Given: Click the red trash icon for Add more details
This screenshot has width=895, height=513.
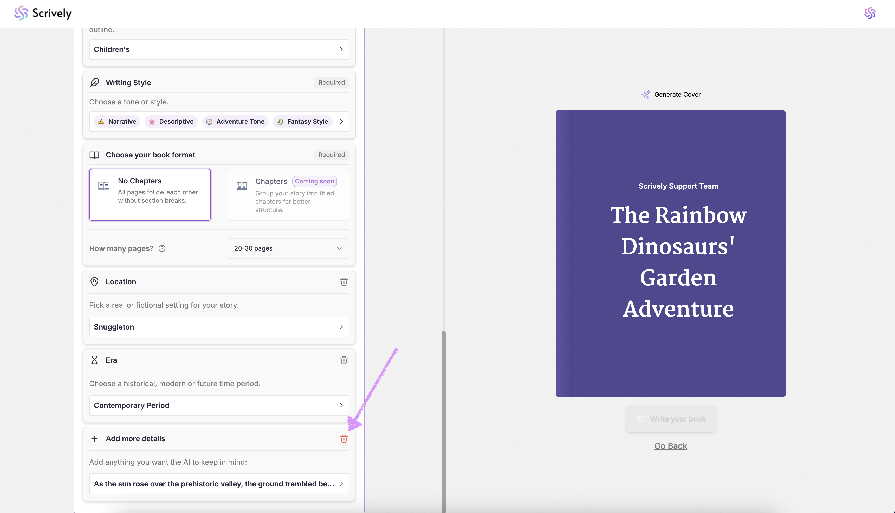Looking at the screenshot, I should (344, 439).
